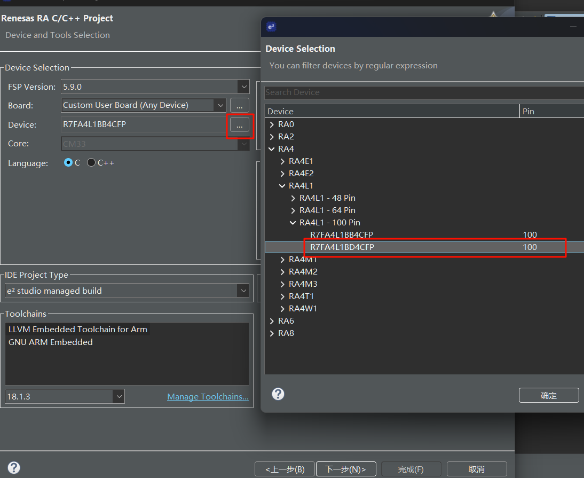Click the RA4M2 tree label
Image resolution: width=584 pixels, height=478 pixels.
tap(303, 272)
